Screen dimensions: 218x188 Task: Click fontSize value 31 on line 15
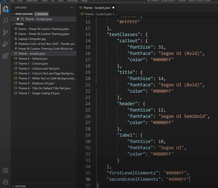click(161, 47)
